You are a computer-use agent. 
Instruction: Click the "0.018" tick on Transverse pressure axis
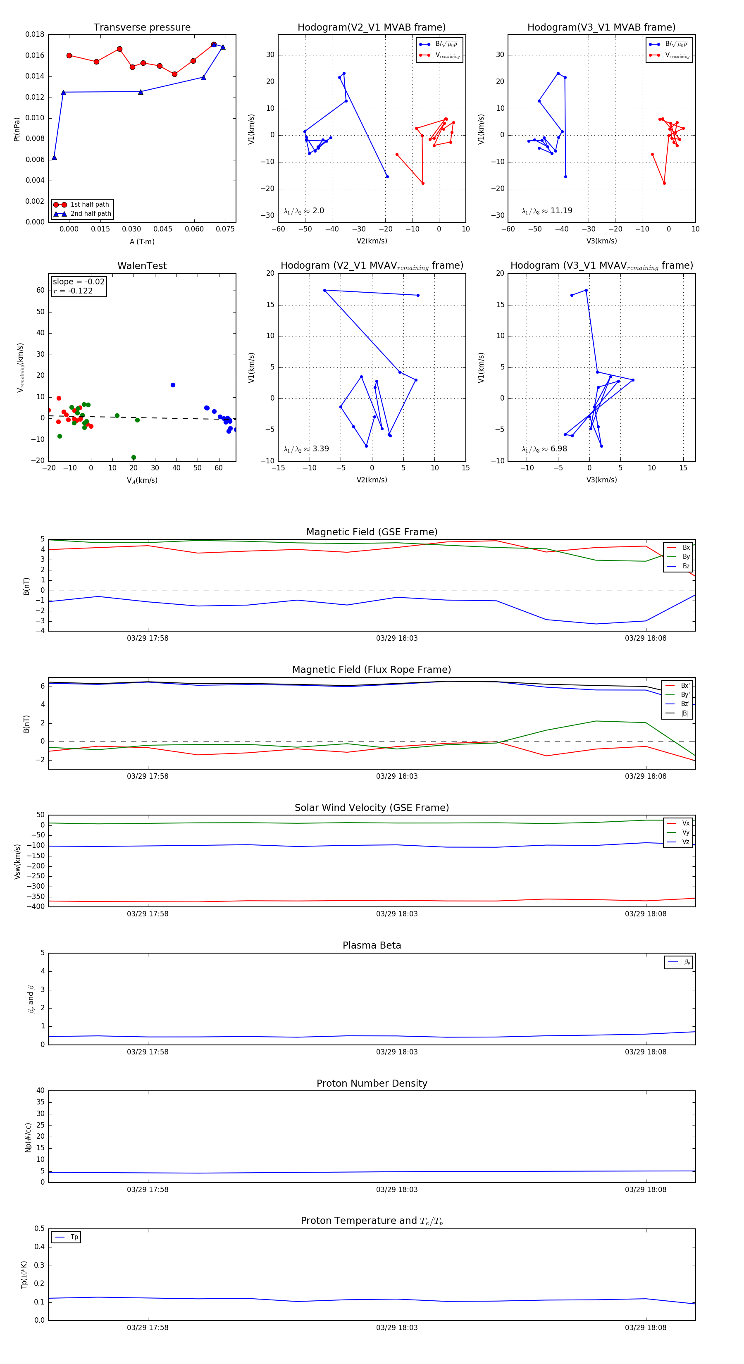point(35,34)
